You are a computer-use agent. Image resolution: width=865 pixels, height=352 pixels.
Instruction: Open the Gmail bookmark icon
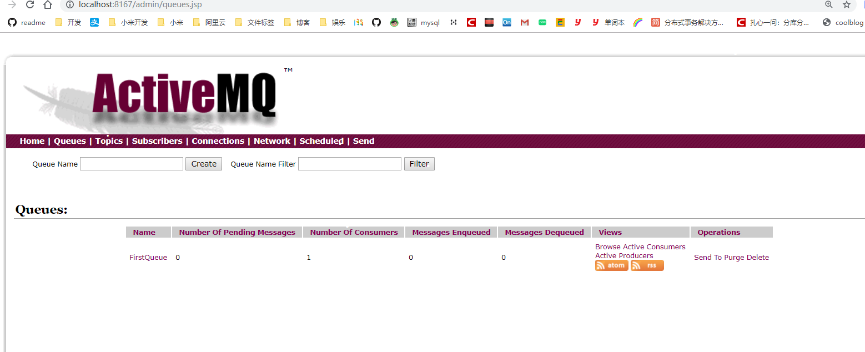pyautogui.click(x=525, y=22)
